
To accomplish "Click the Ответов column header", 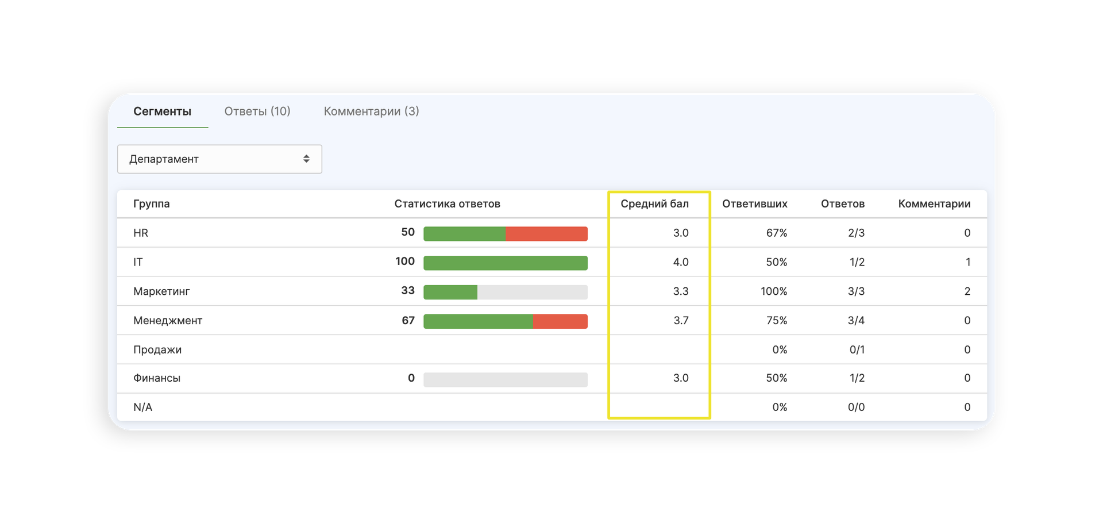I will tap(843, 204).
